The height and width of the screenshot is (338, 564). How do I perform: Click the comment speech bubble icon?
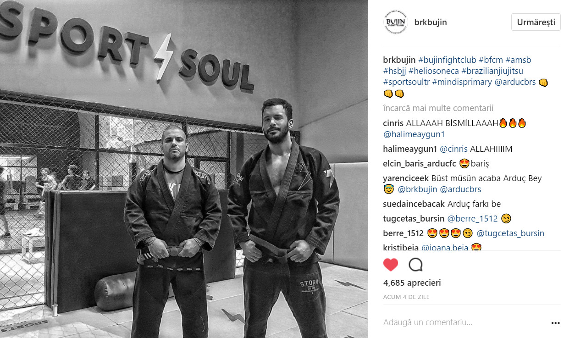(415, 265)
